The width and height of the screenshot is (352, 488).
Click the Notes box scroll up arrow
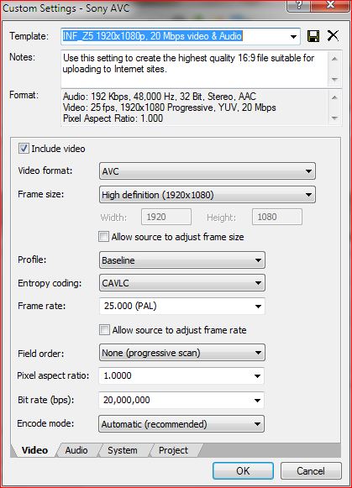point(334,59)
